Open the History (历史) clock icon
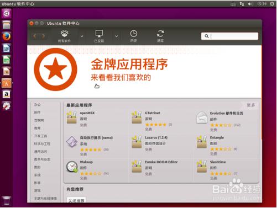277x208 pixels. (134, 36)
